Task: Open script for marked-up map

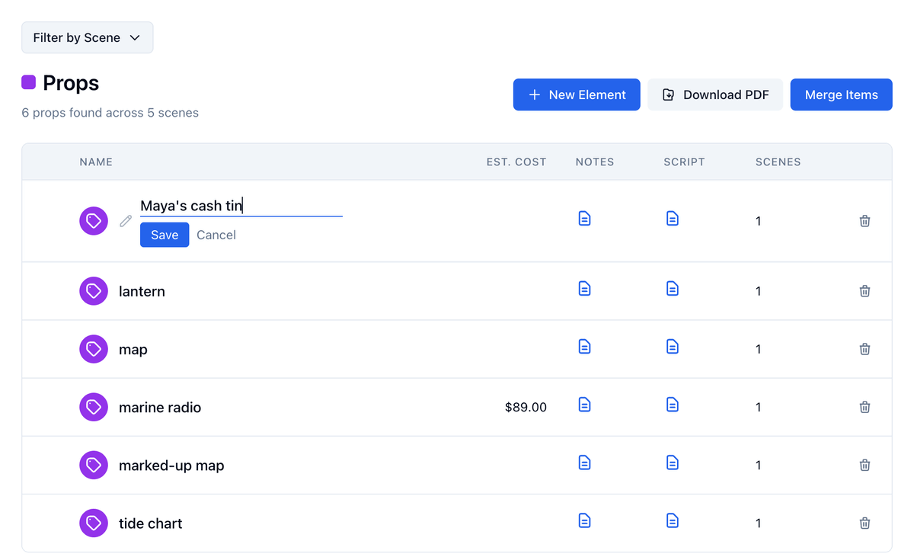Action: (x=673, y=463)
